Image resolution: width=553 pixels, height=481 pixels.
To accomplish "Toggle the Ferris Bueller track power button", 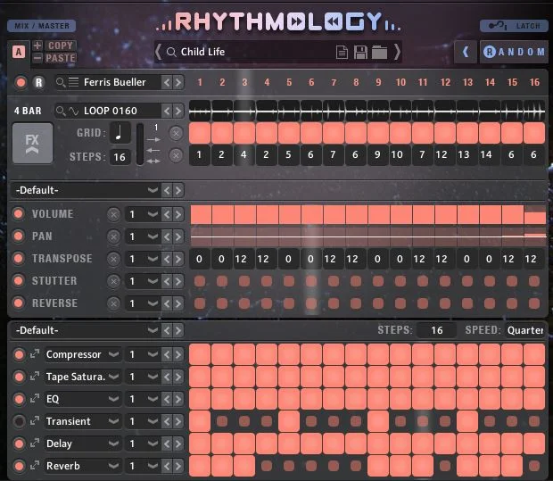I will 21,83.
